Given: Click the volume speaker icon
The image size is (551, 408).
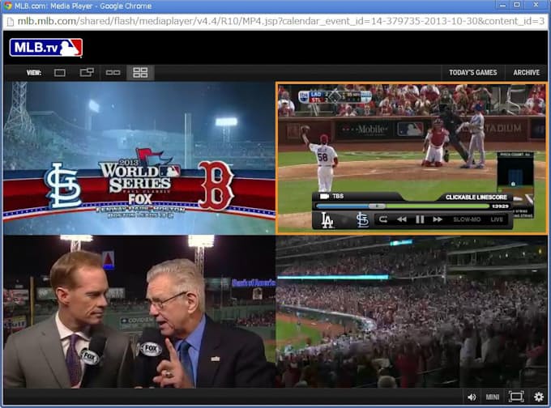Looking at the screenshot, I should coord(472,397).
